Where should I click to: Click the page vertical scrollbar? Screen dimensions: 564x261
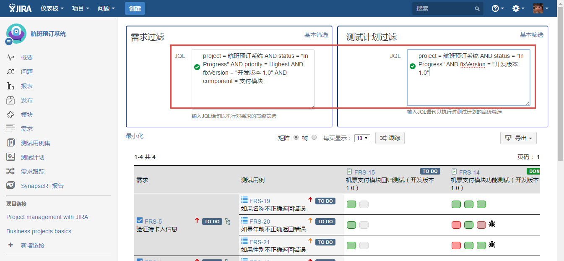(561, 84)
